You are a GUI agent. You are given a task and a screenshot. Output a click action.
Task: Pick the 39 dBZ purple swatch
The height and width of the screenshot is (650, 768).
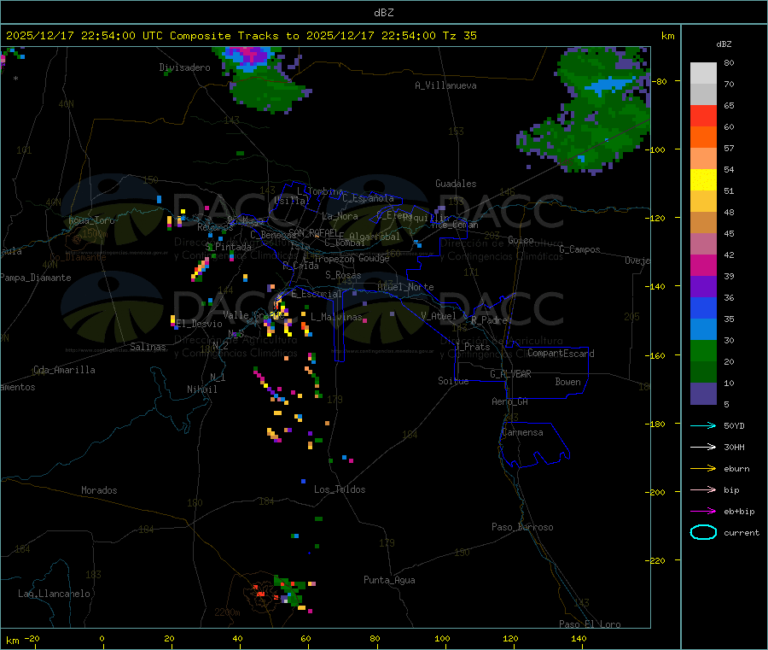[x=703, y=287]
